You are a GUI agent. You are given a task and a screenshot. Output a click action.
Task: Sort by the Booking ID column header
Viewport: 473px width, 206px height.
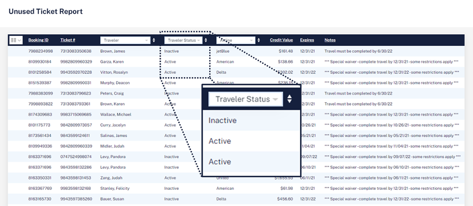click(38, 40)
